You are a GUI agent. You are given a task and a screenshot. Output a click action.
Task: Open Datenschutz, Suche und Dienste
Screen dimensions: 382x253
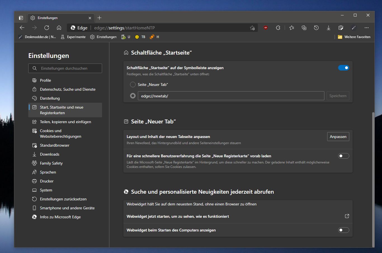[x=65, y=89]
